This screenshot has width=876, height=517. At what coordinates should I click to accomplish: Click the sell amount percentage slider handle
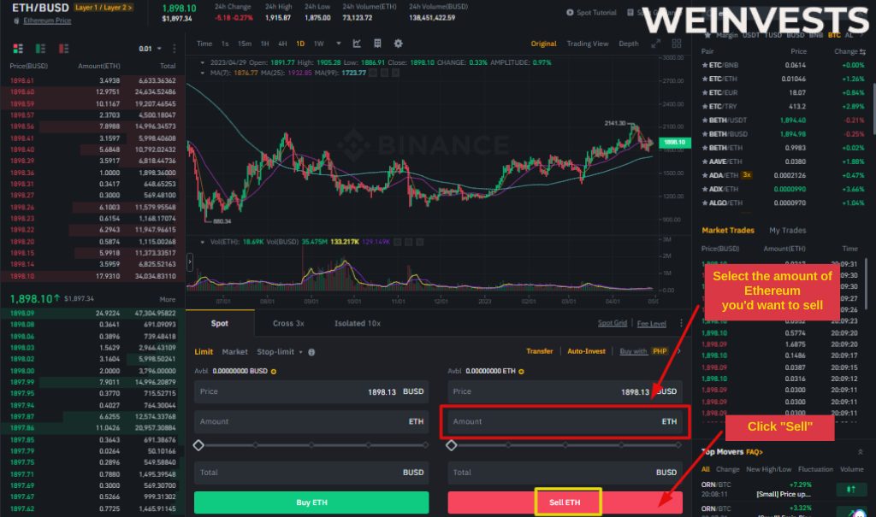452,445
